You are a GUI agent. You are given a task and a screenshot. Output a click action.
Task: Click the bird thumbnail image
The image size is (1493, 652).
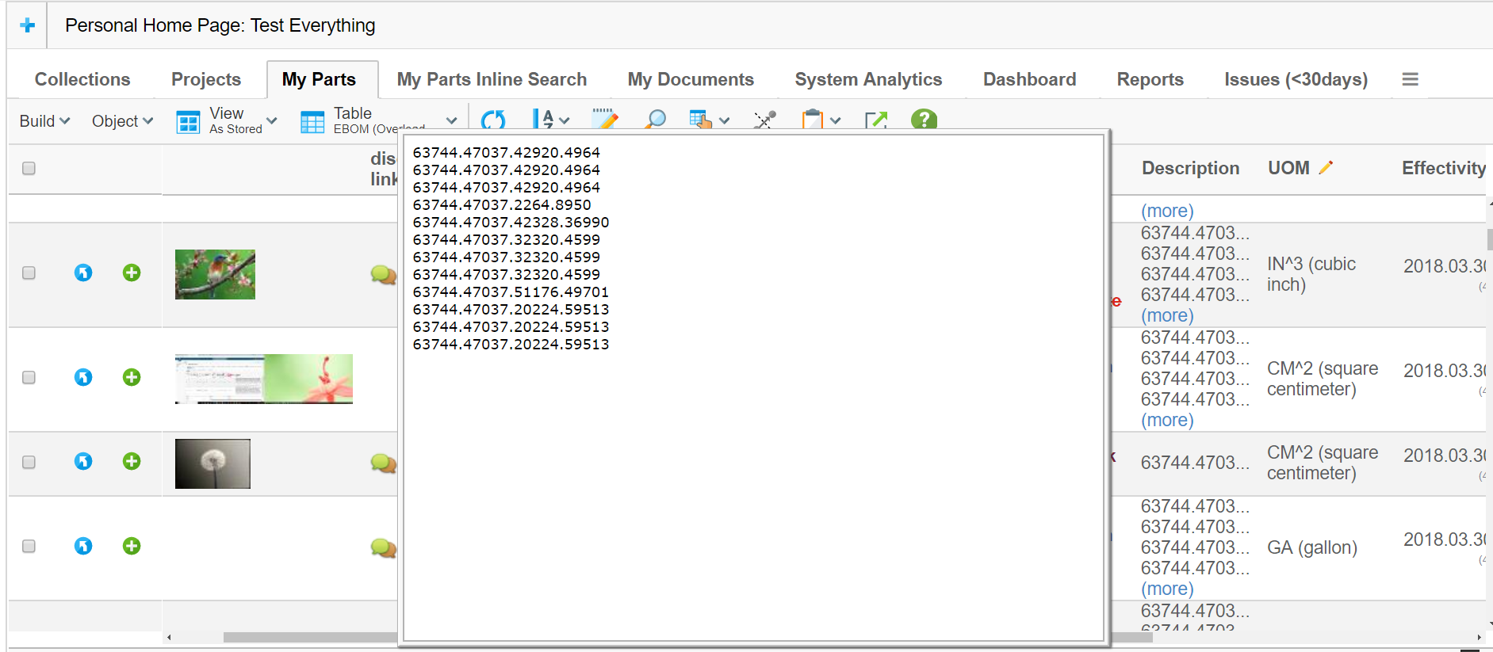pos(215,274)
